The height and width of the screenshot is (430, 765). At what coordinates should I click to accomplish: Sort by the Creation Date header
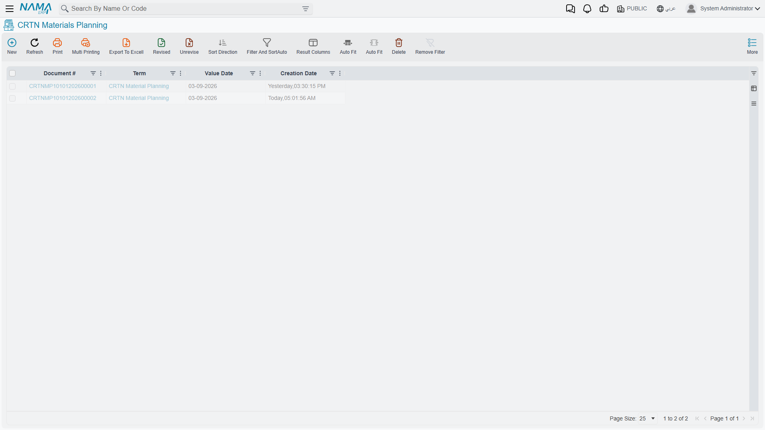pos(298,73)
